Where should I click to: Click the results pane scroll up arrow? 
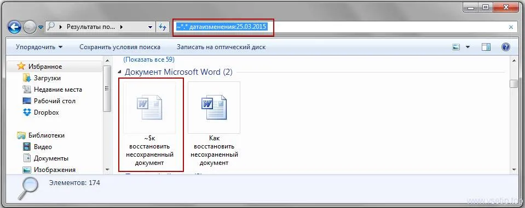[514, 61]
